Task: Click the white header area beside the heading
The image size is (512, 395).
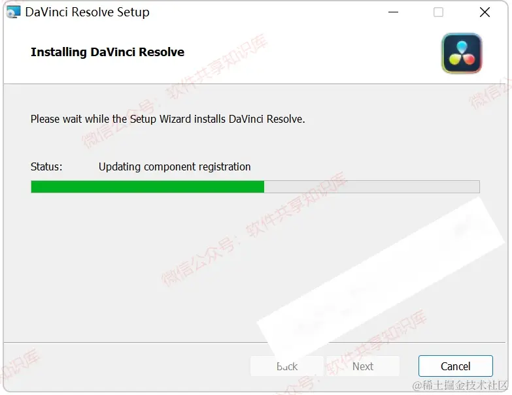Action: [x=310, y=52]
